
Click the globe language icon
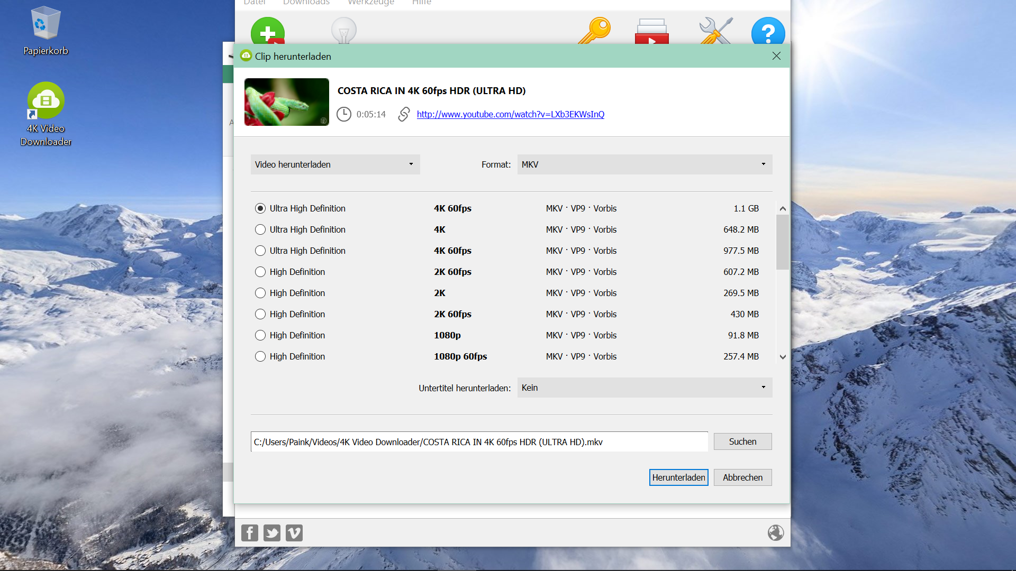[x=776, y=532]
